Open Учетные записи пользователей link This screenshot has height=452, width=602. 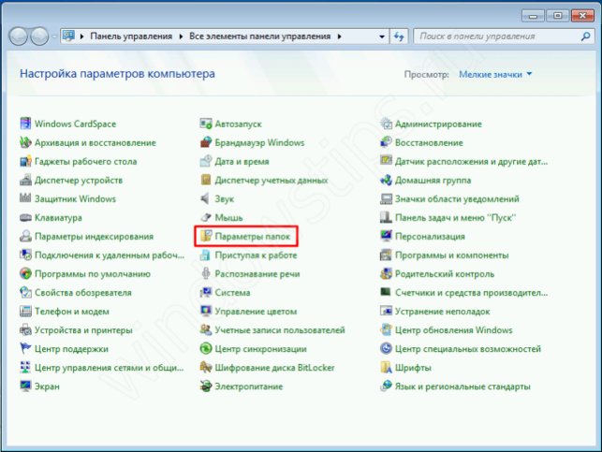pyautogui.click(x=280, y=330)
